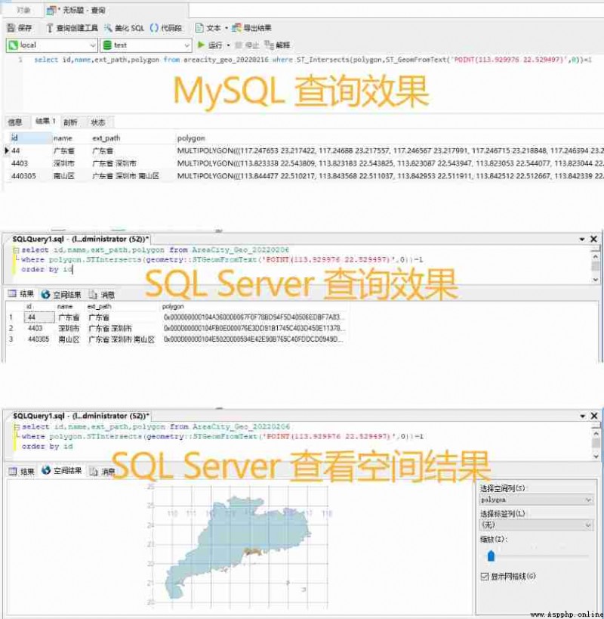The width and height of the screenshot is (604, 619).
Task: Click the Messages (消息) tab icon in the results-grid pane
Action: tap(93, 295)
